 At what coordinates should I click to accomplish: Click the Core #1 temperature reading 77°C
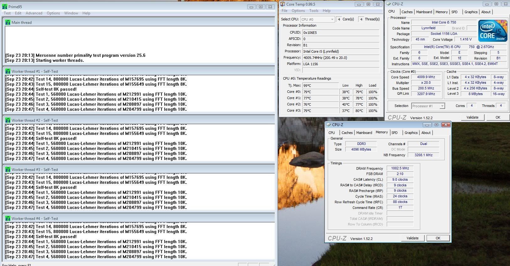[x=320, y=98]
